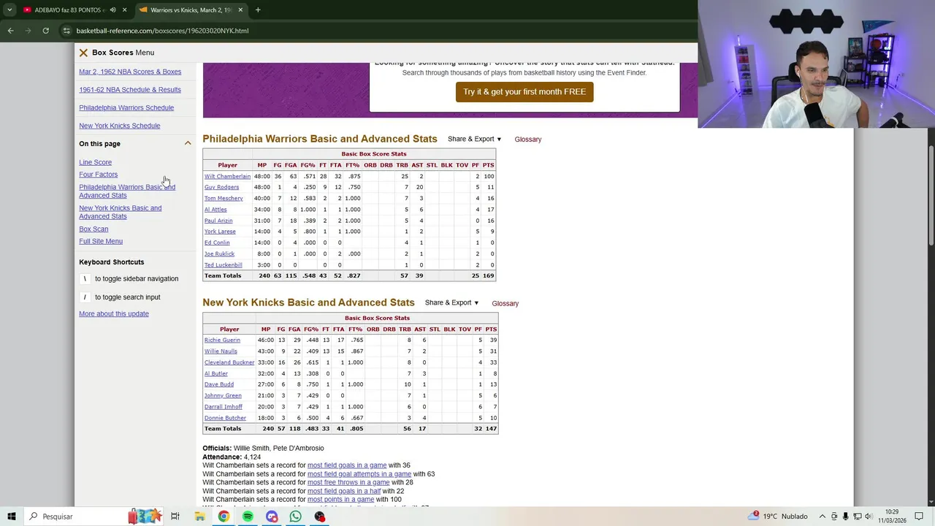Go back using browser back arrow

[10, 31]
